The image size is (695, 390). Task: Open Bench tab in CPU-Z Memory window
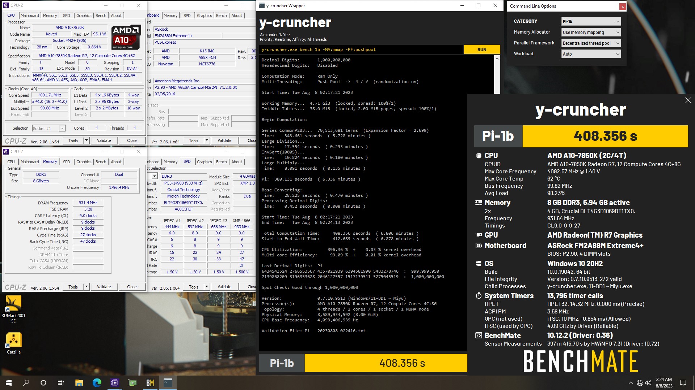(101, 162)
